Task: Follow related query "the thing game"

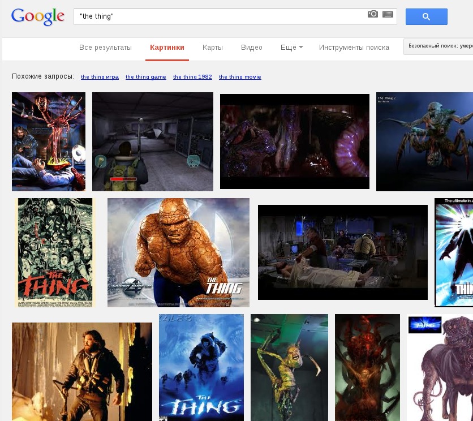Action: pos(146,76)
